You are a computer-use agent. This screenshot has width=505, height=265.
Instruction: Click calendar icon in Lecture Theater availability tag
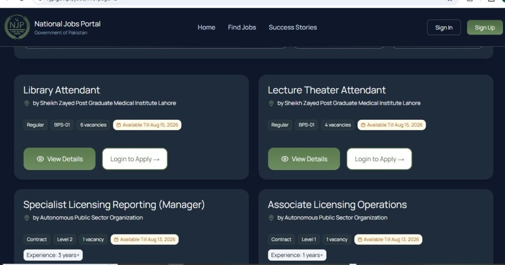363,125
